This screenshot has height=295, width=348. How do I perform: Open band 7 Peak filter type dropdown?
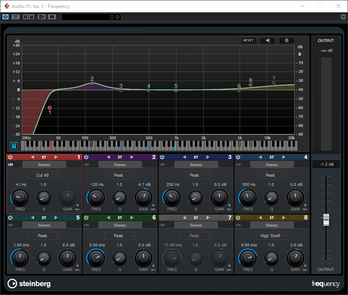point(196,236)
